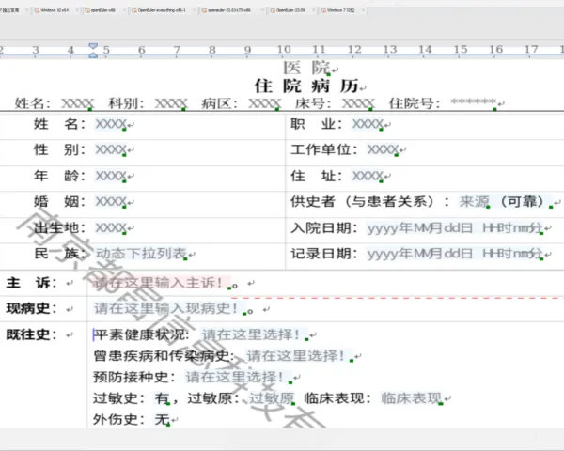Close the Windows 7 32位 tab
Viewport: 564px width, 451px height.
(363, 10)
